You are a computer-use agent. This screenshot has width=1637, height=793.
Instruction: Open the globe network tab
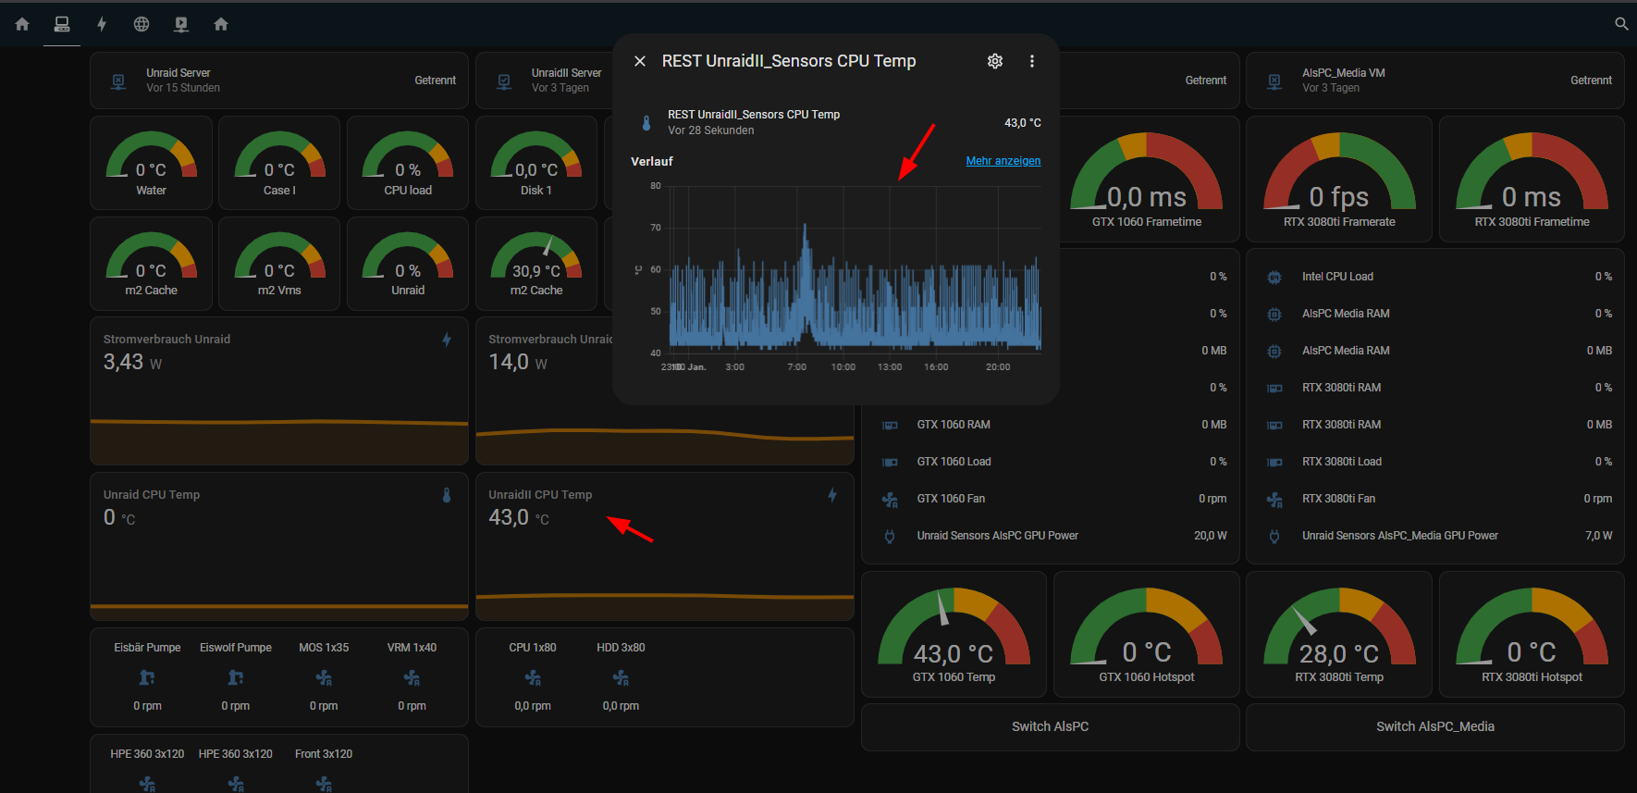coord(142,24)
